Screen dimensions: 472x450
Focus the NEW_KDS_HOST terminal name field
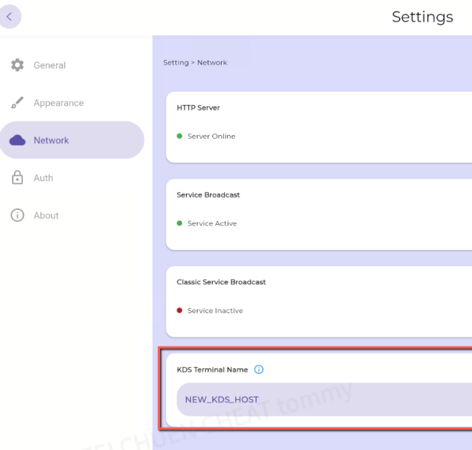click(x=321, y=399)
